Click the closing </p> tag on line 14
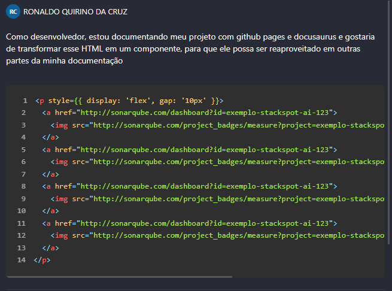 tap(42, 260)
